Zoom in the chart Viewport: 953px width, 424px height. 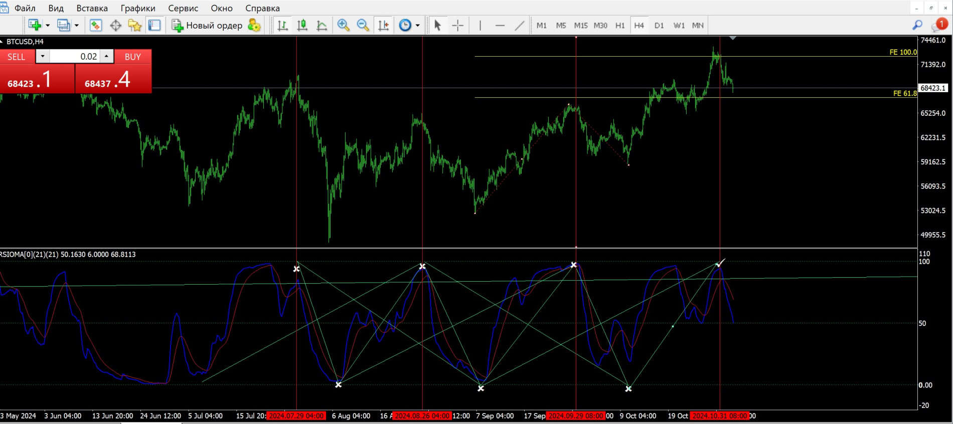344,25
